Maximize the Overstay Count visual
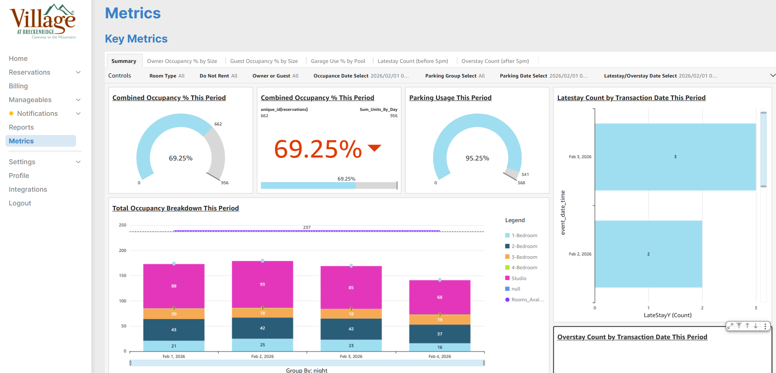This screenshot has height=373, width=776. 730,326
